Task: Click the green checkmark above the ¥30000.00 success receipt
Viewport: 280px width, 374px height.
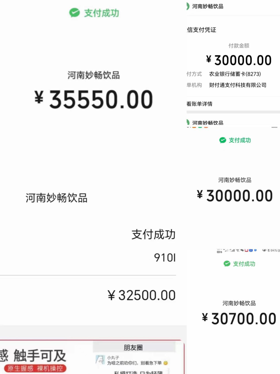Action: click(x=223, y=140)
